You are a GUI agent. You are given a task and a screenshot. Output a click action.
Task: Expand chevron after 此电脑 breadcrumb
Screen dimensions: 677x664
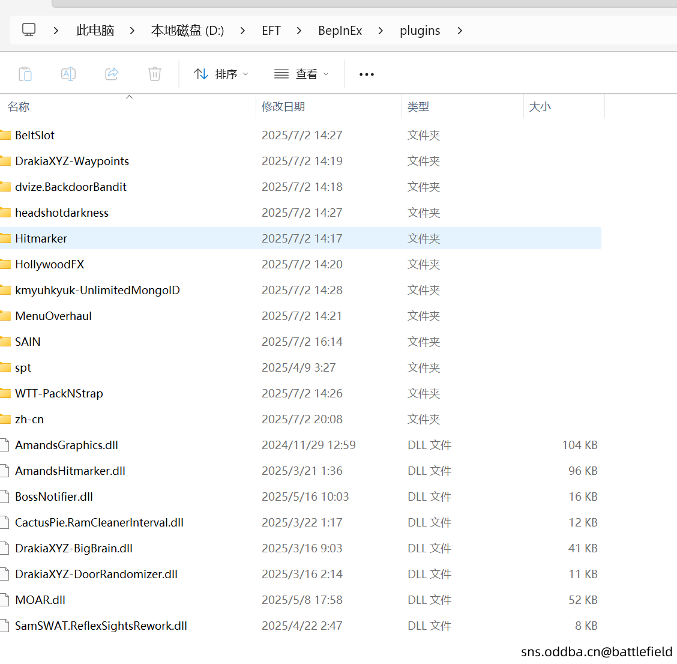(x=132, y=30)
